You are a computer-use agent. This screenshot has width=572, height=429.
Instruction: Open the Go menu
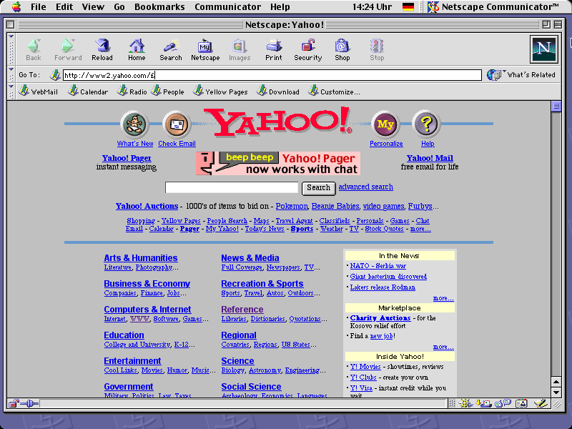119,6
